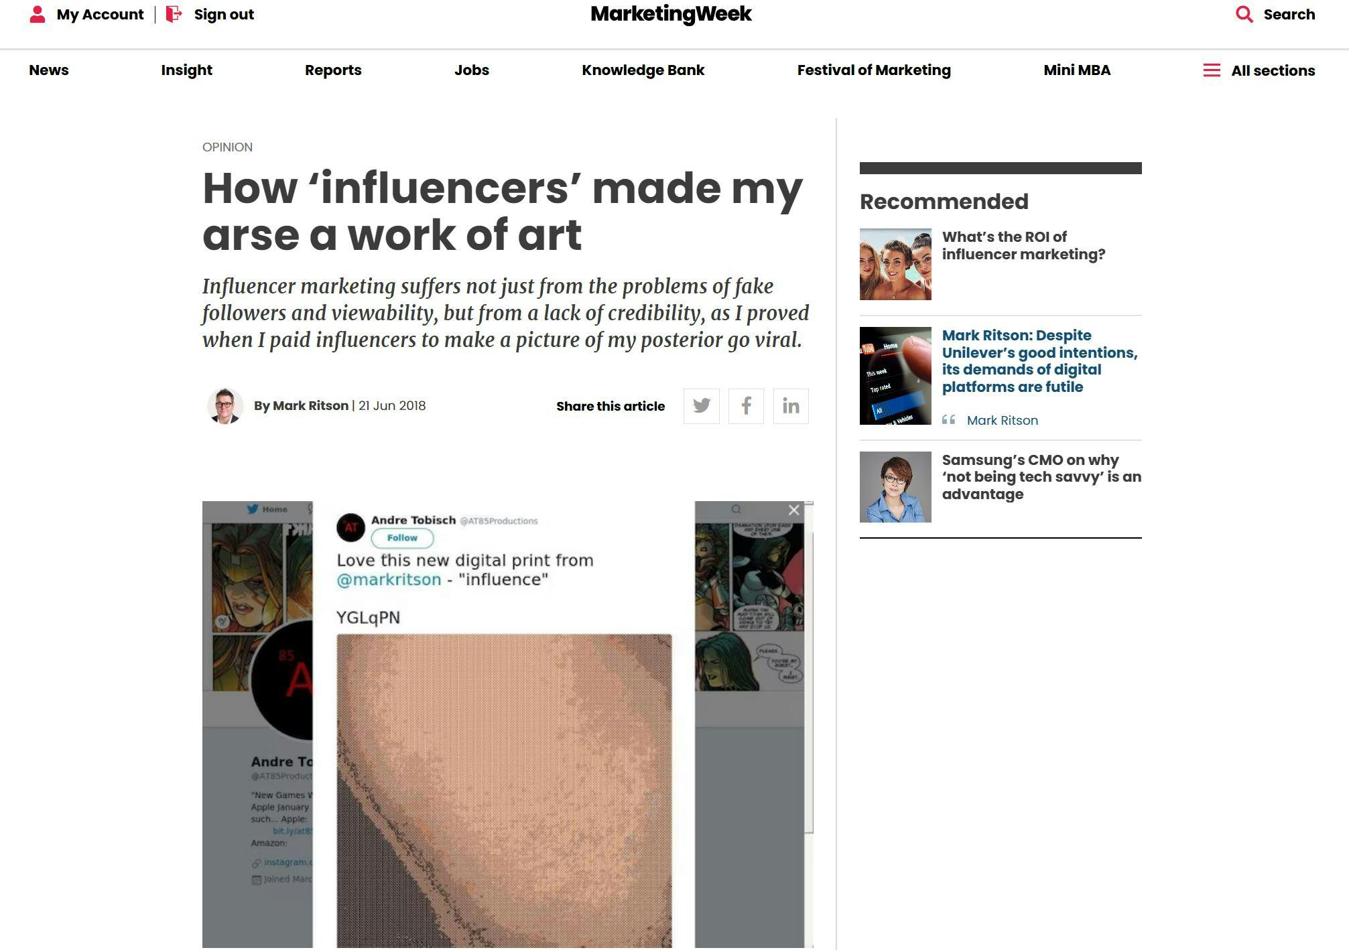Select Festival of Marketing nav item

pos(874,70)
